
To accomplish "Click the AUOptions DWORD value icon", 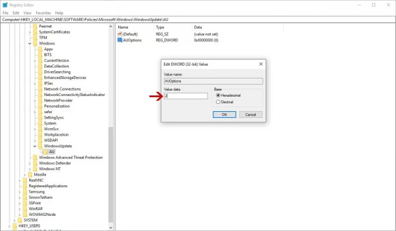I will [119, 40].
